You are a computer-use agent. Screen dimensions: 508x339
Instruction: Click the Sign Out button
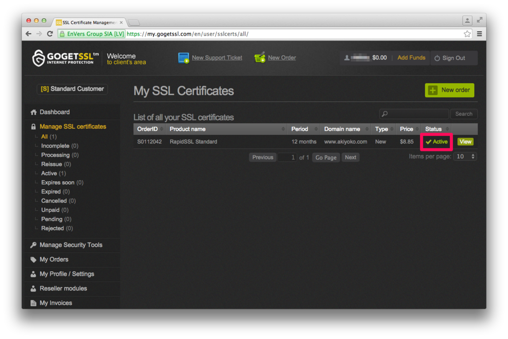point(453,58)
